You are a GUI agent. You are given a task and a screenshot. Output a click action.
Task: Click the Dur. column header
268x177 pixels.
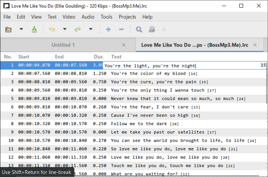coord(99,57)
